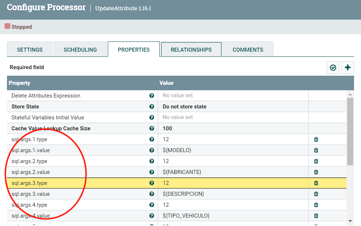Viewport: 361px width, 226px height.
Task: Show help for sql.args.2.value
Action: pos(152,172)
